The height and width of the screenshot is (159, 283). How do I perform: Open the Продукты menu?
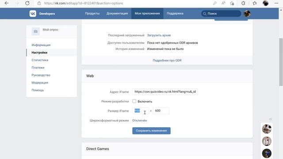[x=92, y=14]
